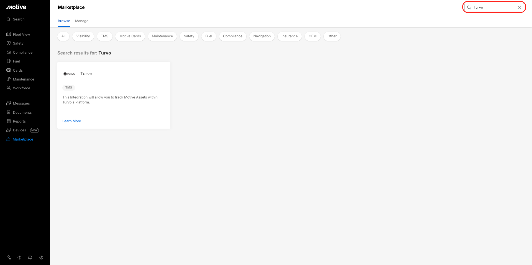Open the Cards icon in the sidebar
Image resolution: width=532 pixels, height=265 pixels.
point(9,70)
